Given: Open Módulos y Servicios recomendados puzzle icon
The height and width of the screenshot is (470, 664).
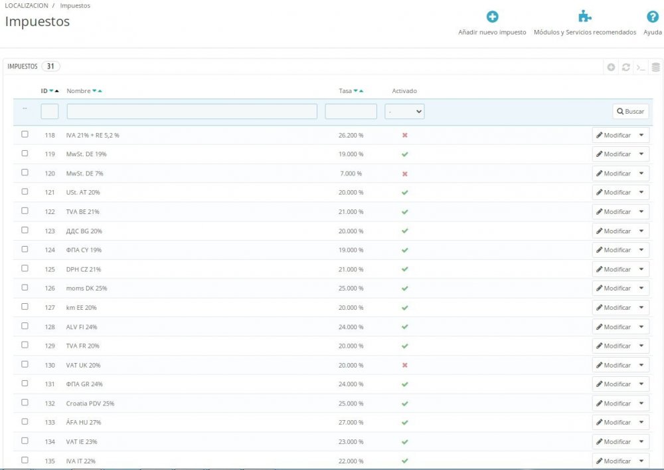Looking at the screenshot, I should pos(584,18).
